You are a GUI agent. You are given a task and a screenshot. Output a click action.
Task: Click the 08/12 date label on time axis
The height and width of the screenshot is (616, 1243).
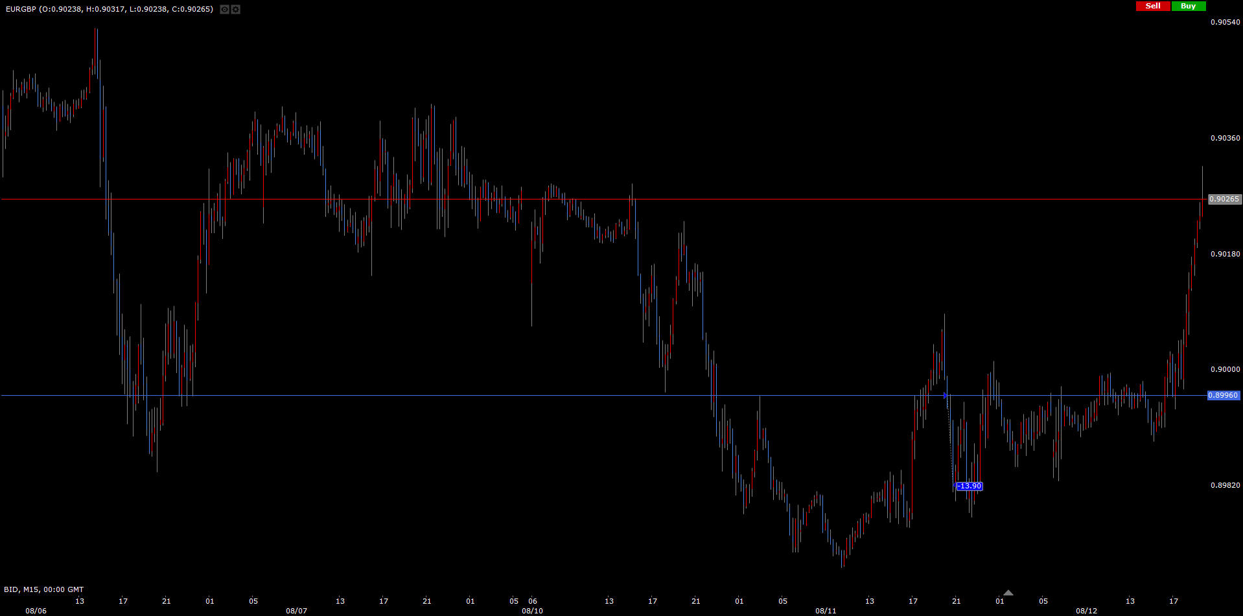tap(1086, 611)
